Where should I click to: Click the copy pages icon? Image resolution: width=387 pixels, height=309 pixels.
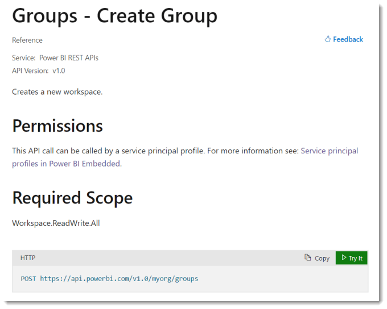(x=307, y=258)
